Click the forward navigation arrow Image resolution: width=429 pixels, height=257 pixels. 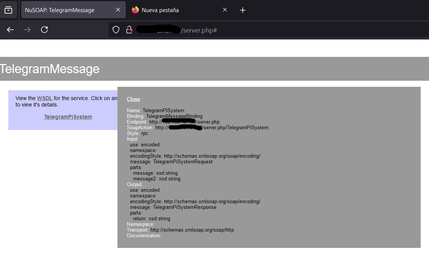coord(27,30)
